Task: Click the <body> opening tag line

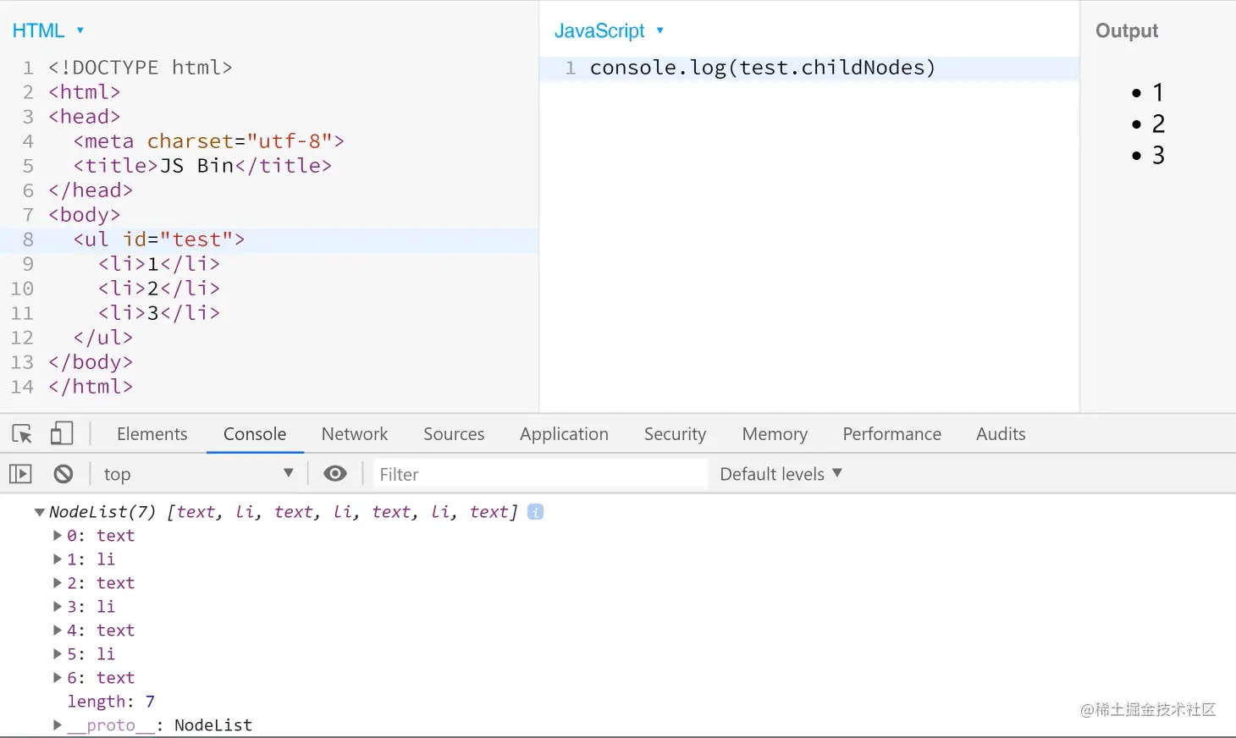Action: click(x=85, y=215)
